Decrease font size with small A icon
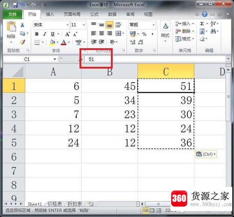Screen dimensions: 234x217 (75, 34)
